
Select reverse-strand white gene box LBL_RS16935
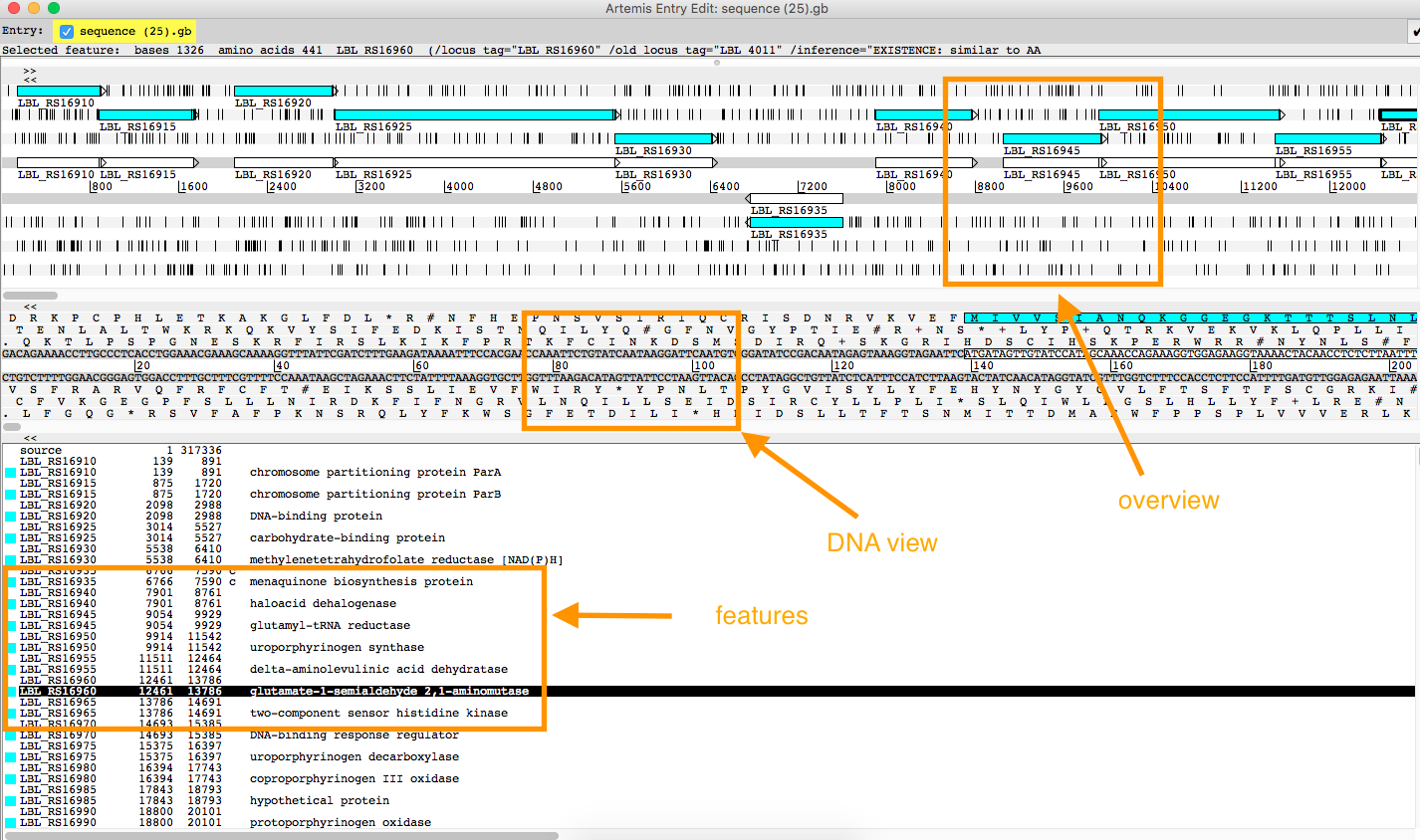pos(796,198)
